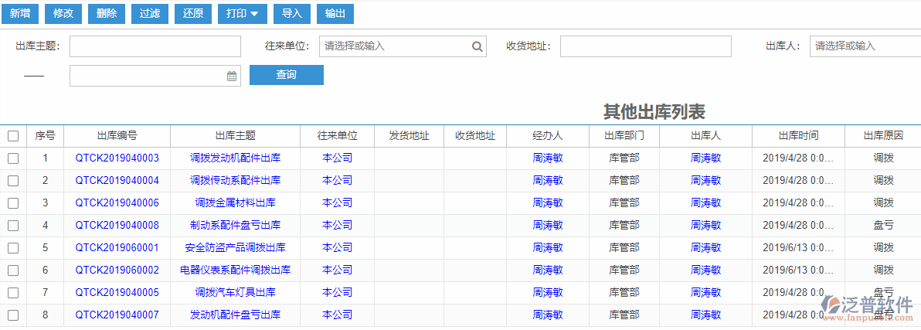The width and height of the screenshot is (921, 330).
Task: Open the 制动系配件盘亏出库 subject link
Action: pyautogui.click(x=235, y=226)
